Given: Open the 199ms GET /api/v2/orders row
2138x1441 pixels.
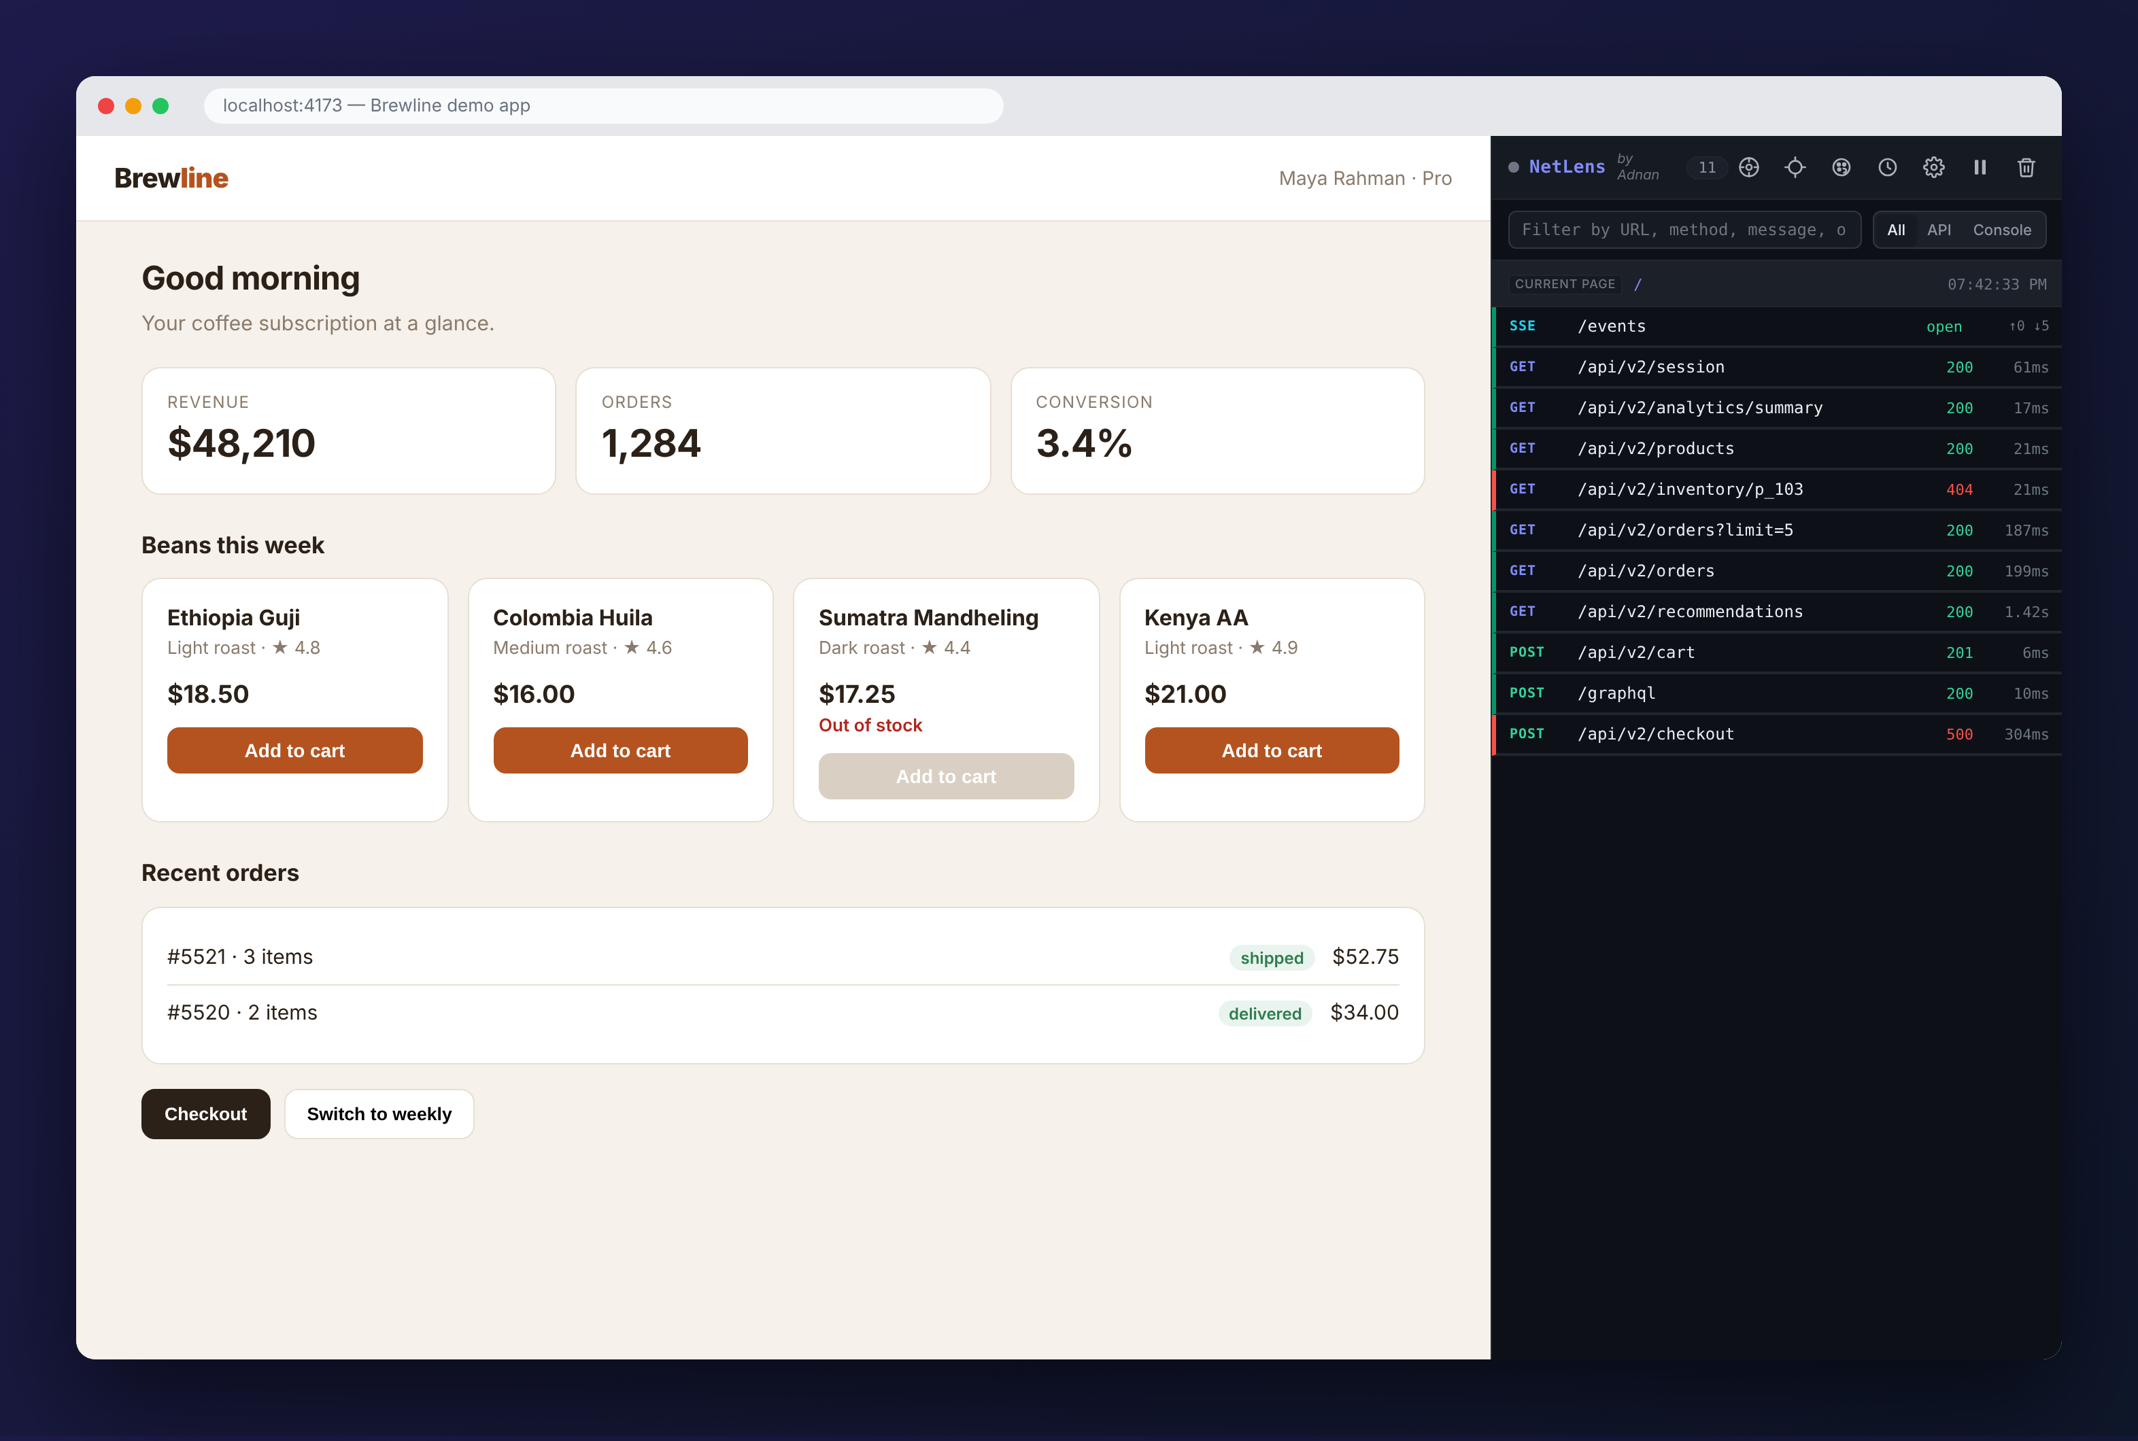Looking at the screenshot, I should click(1776, 571).
